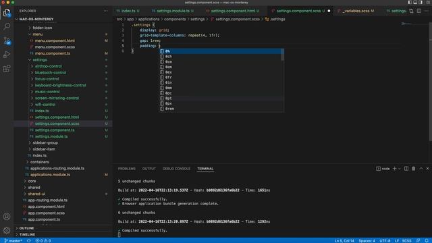
Task: Open app.component.scss file
Action: [x=47, y=213]
